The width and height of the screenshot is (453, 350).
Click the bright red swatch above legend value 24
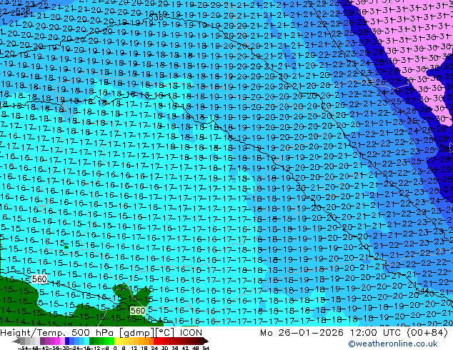[156, 341]
